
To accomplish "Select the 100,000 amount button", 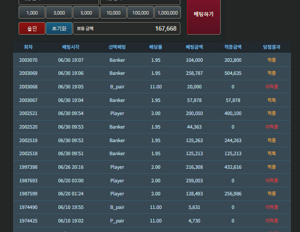I will tap(141, 13).
